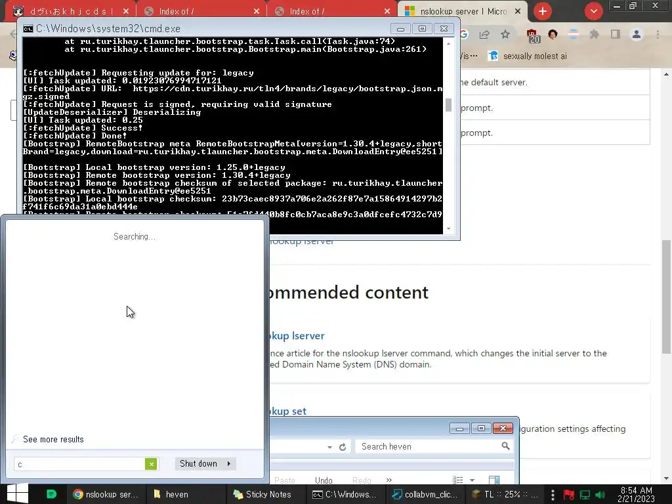Open collabvm_clic taskbar item
Image resolution: width=672 pixels, height=504 pixels.
point(425,494)
